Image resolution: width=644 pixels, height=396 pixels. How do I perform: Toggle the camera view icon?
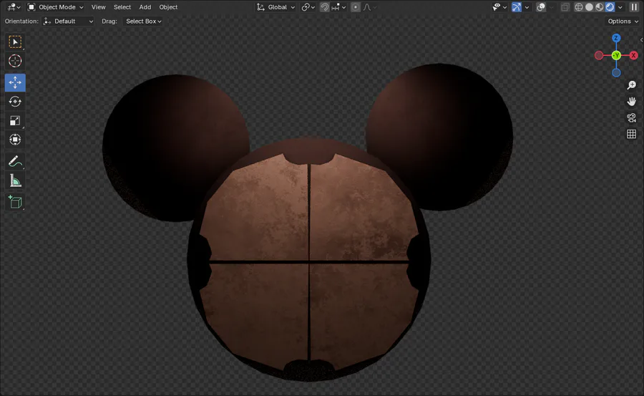pyautogui.click(x=631, y=117)
